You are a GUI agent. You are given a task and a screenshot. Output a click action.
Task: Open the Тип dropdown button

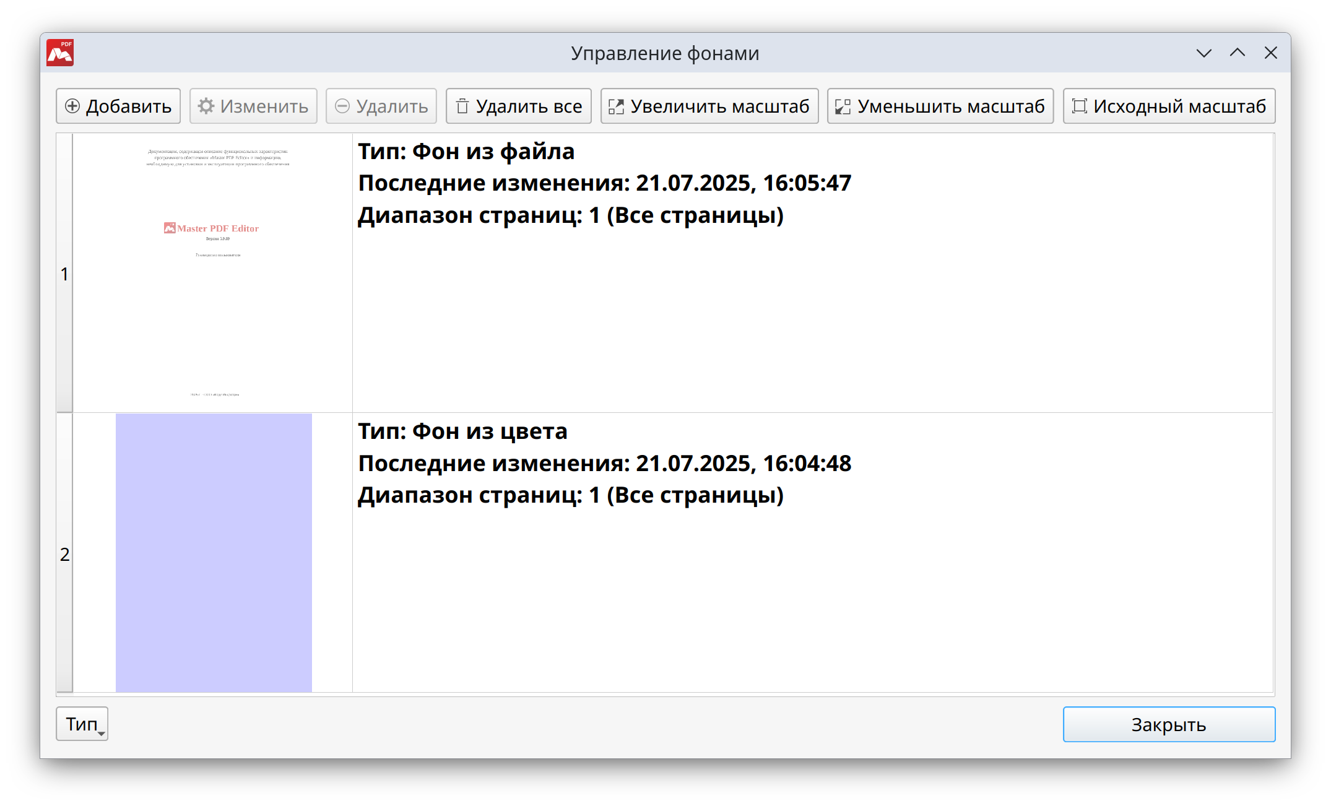[x=82, y=724]
